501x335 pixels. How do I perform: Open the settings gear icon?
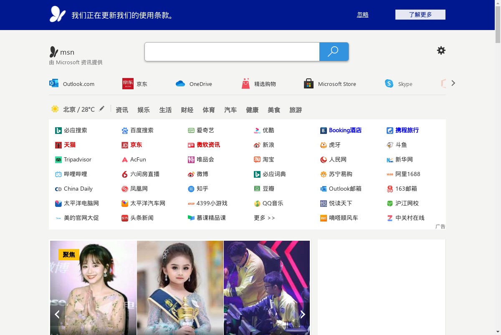(x=441, y=50)
